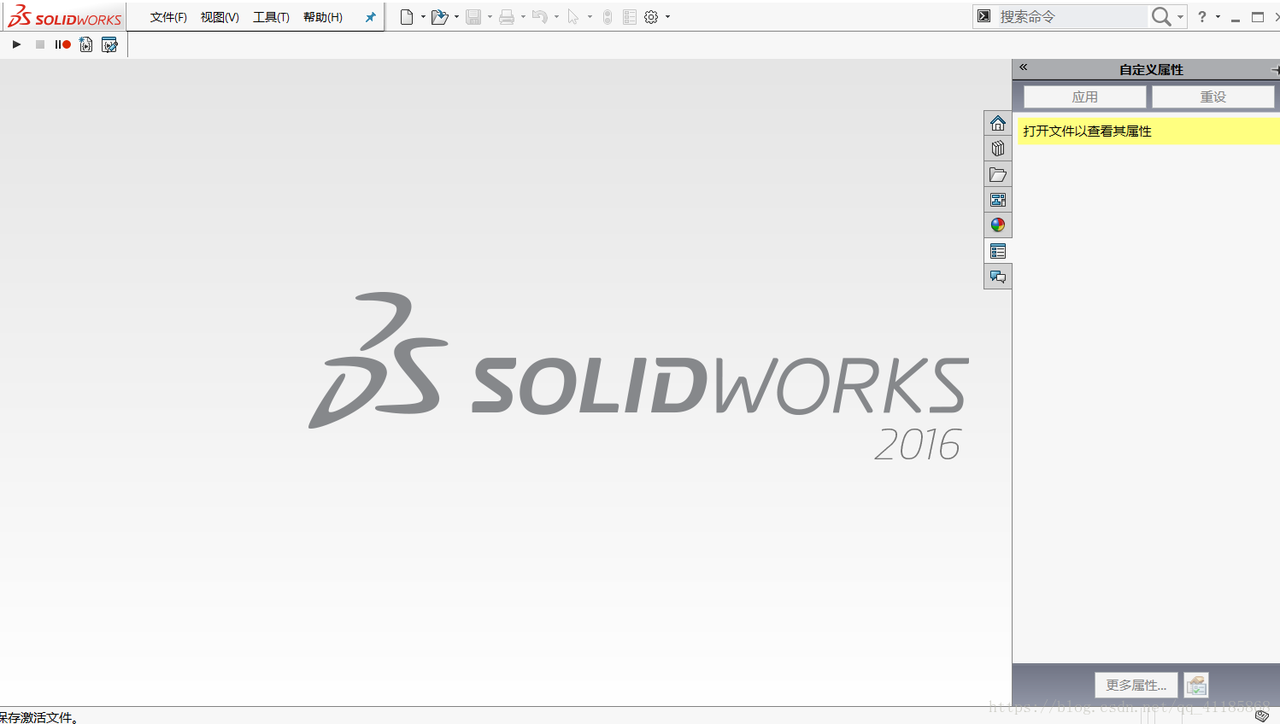Screen dimensions: 1280x724
Task: Expand the Undo dropdown arrow
Action: tap(556, 17)
